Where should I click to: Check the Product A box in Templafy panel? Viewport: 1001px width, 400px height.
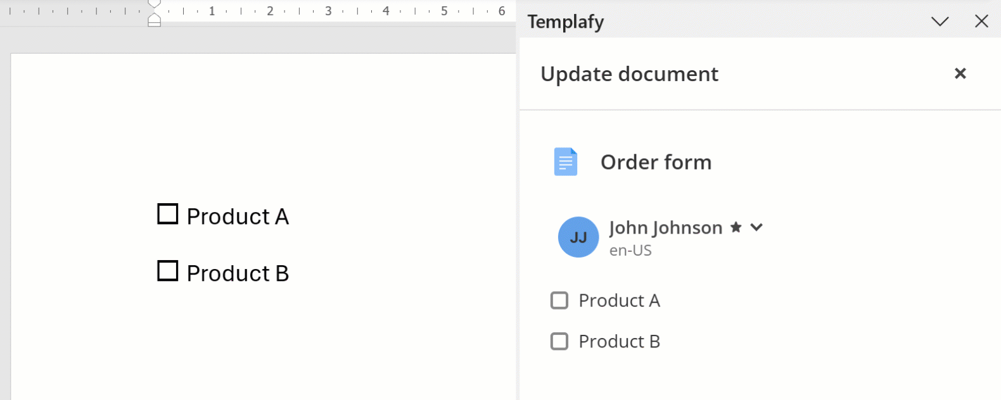point(559,300)
